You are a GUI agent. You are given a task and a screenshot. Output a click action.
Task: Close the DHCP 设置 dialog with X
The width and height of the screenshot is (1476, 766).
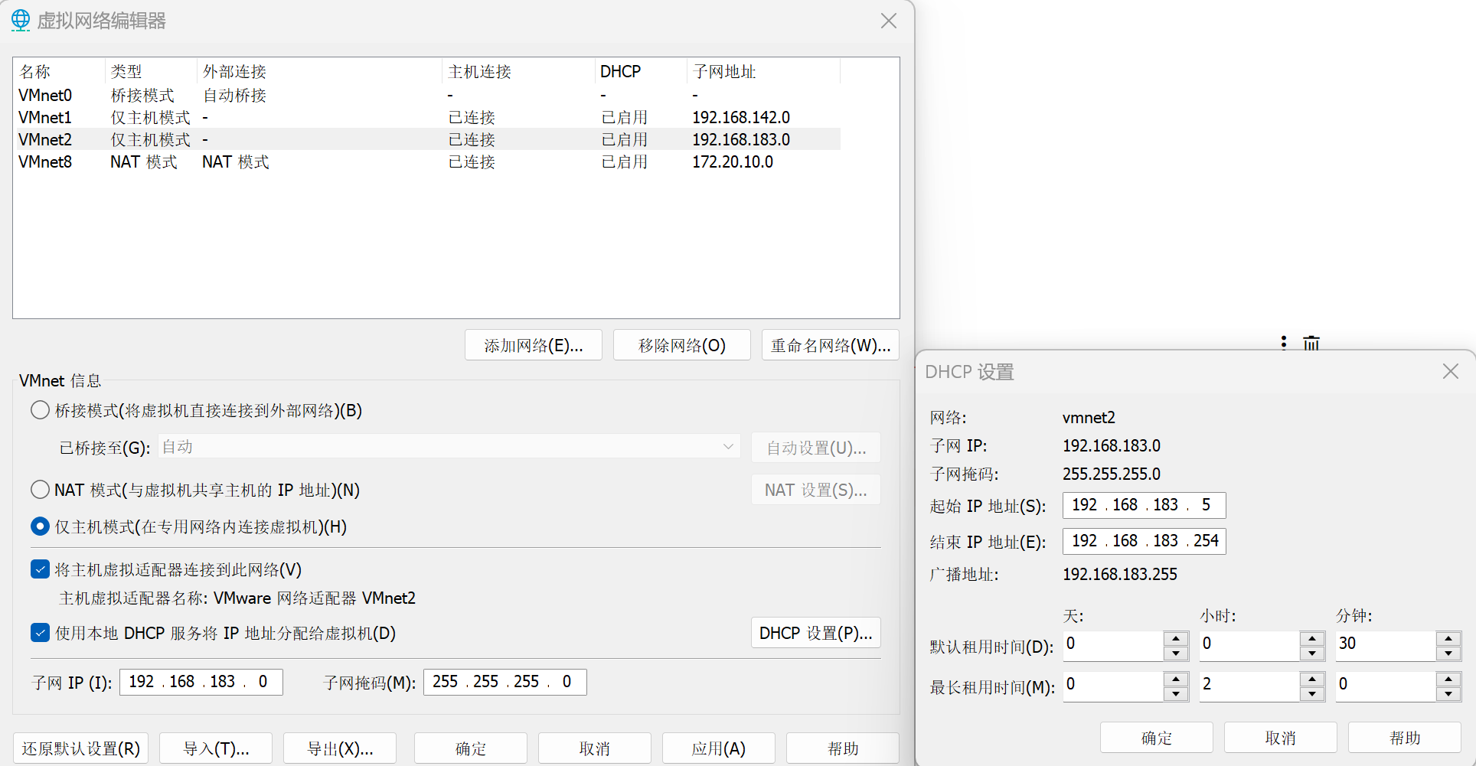(1450, 372)
